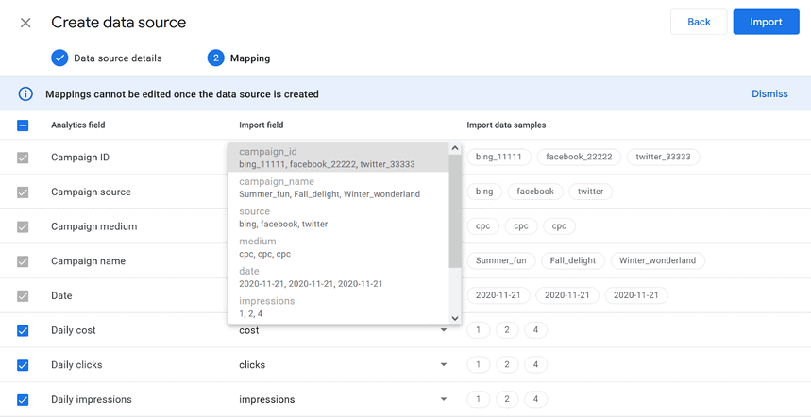Screen dimensions: 811x417
Task: Click the Winter_wonderland sample chip
Action: point(658,261)
